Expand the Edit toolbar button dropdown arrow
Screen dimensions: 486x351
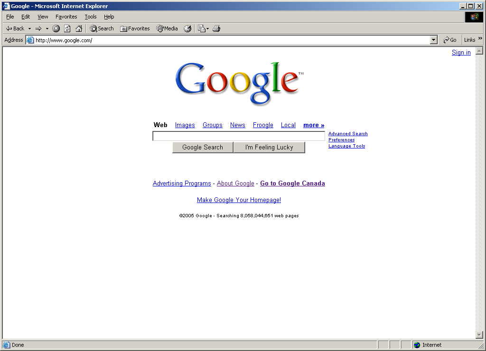[208, 28]
